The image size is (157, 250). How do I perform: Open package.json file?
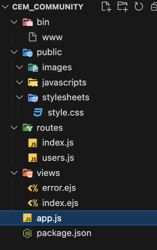click(x=64, y=233)
